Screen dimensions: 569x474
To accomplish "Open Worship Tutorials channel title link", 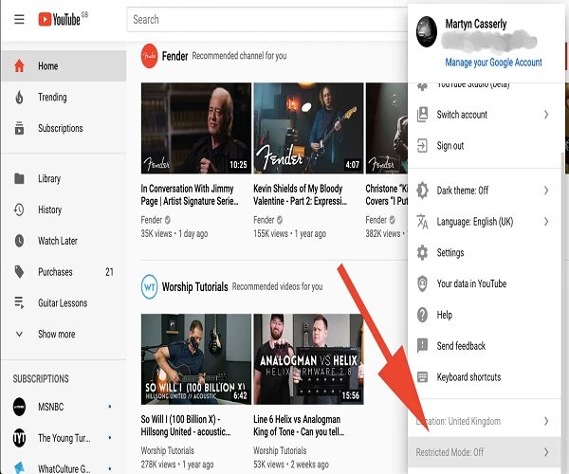I will 194,287.
